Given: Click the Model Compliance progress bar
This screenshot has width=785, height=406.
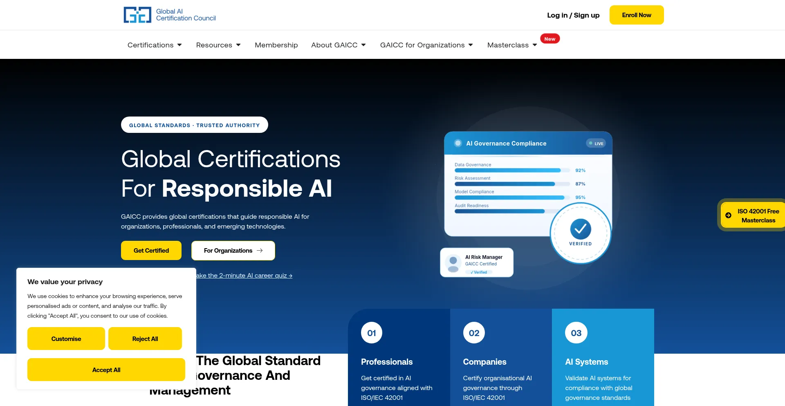Looking at the screenshot, I should pyautogui.click(x=512, y=197).
